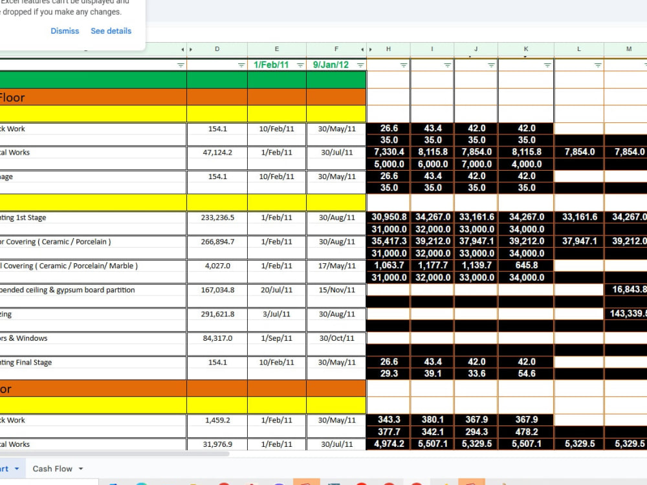Unhide column G using arrow before column H
The height and width of the screenshot is (485, 647).
point(371,50)
